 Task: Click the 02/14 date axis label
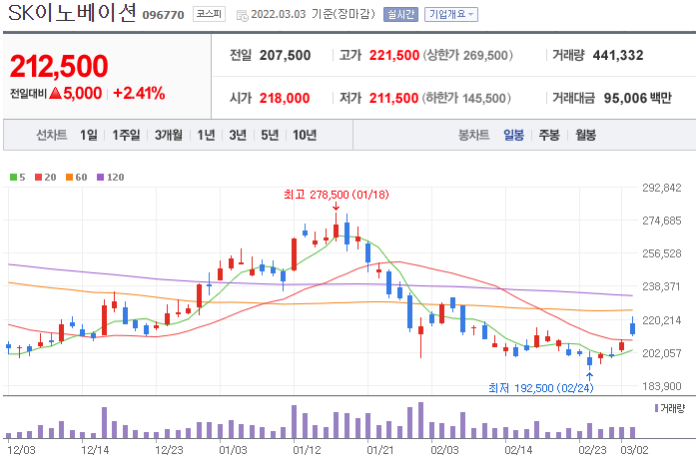click(518, 450)
